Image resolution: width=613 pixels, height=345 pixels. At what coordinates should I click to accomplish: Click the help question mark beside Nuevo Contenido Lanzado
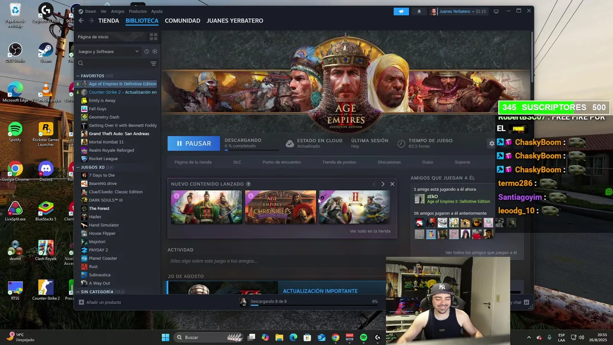248,184
